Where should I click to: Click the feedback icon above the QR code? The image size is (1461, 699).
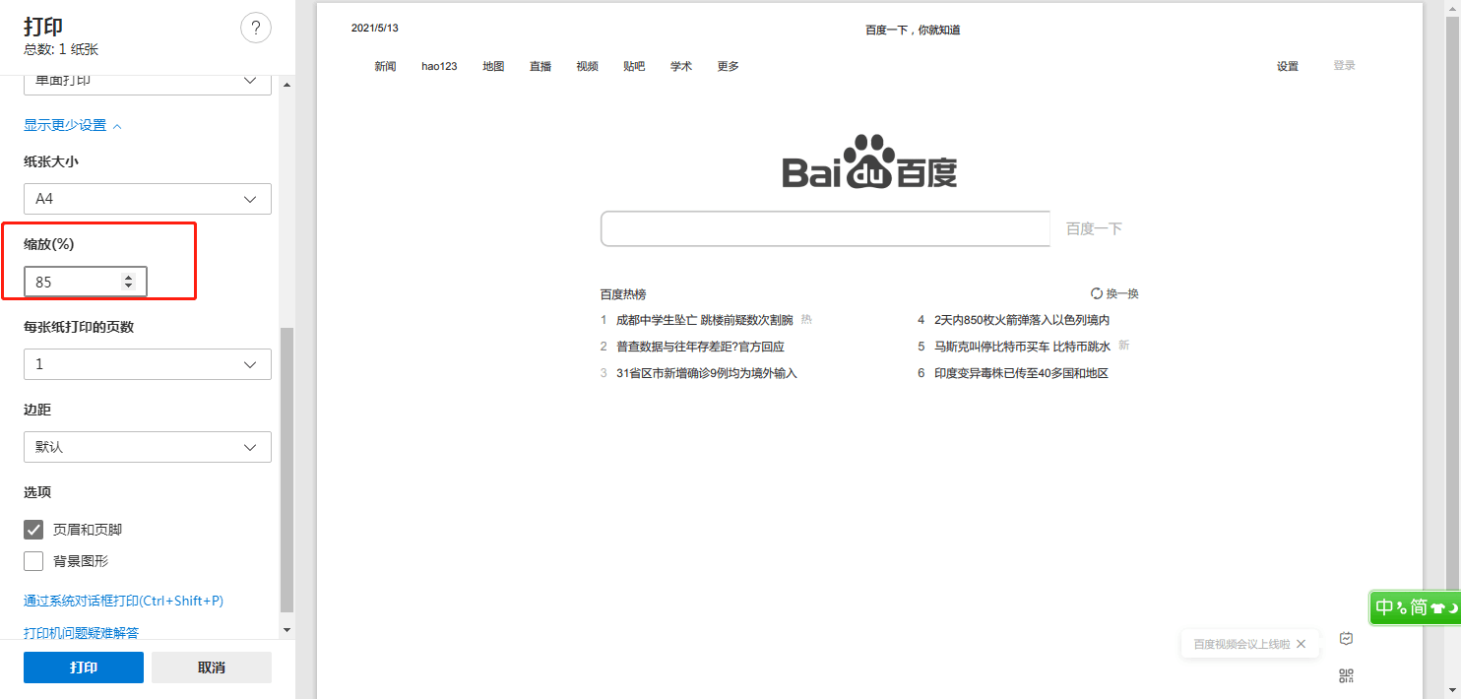click(1347, 638)
